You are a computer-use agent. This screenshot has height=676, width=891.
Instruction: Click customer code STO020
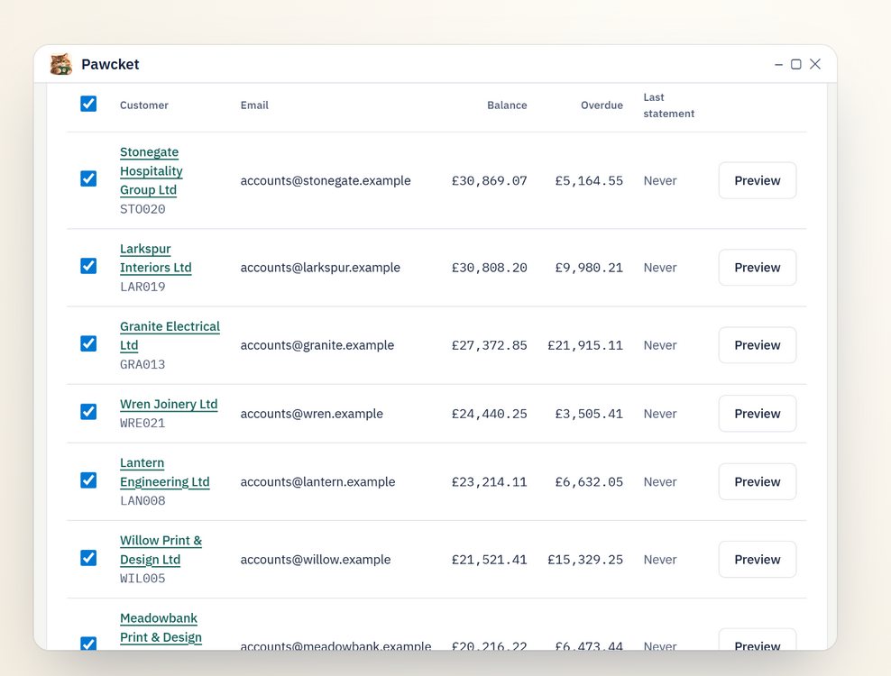[x=142, y=209]
